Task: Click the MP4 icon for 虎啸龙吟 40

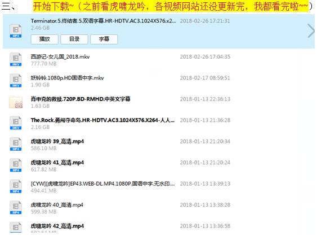Action: click(x=16, y=207)
